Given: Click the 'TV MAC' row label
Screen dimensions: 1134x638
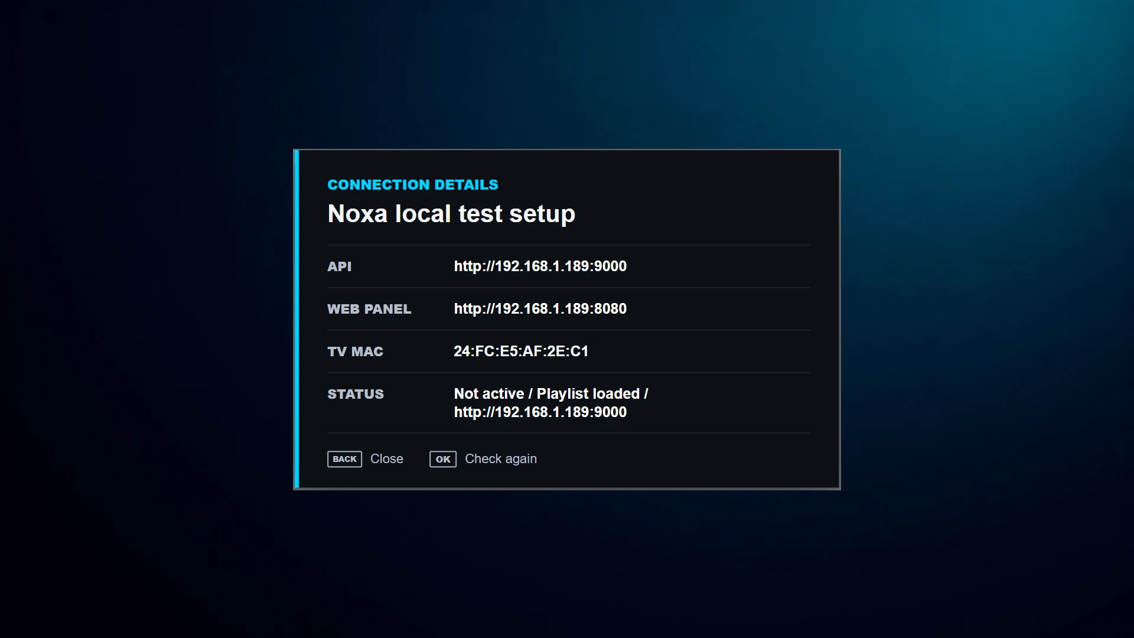Looking at the screenshot, I should (356, 351).
